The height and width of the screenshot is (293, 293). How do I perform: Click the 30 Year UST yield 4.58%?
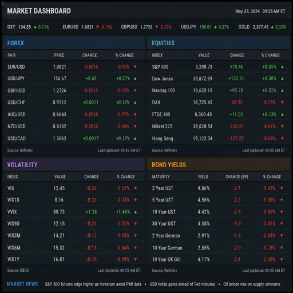204,224
